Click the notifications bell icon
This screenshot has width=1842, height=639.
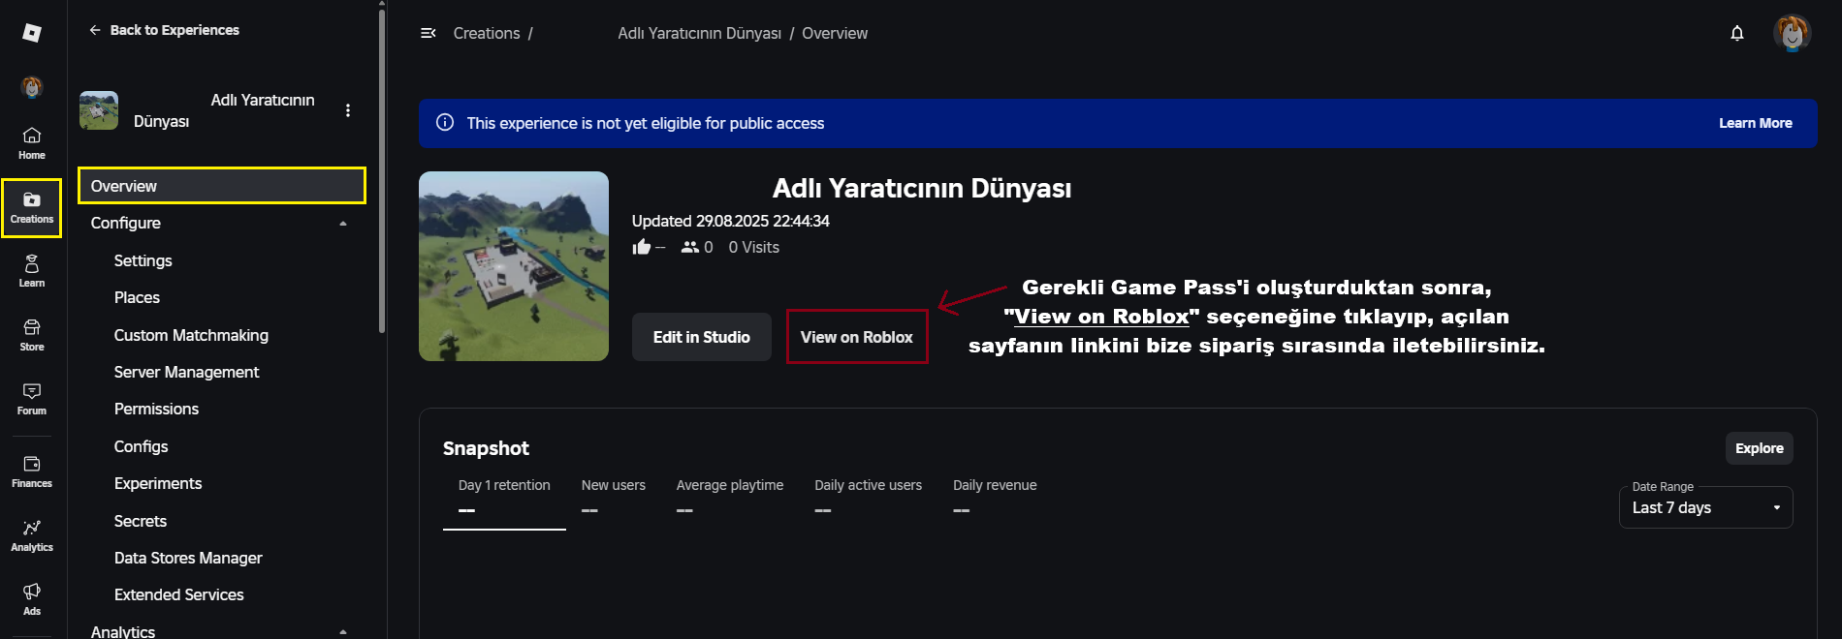click(x=1737, y=33)
